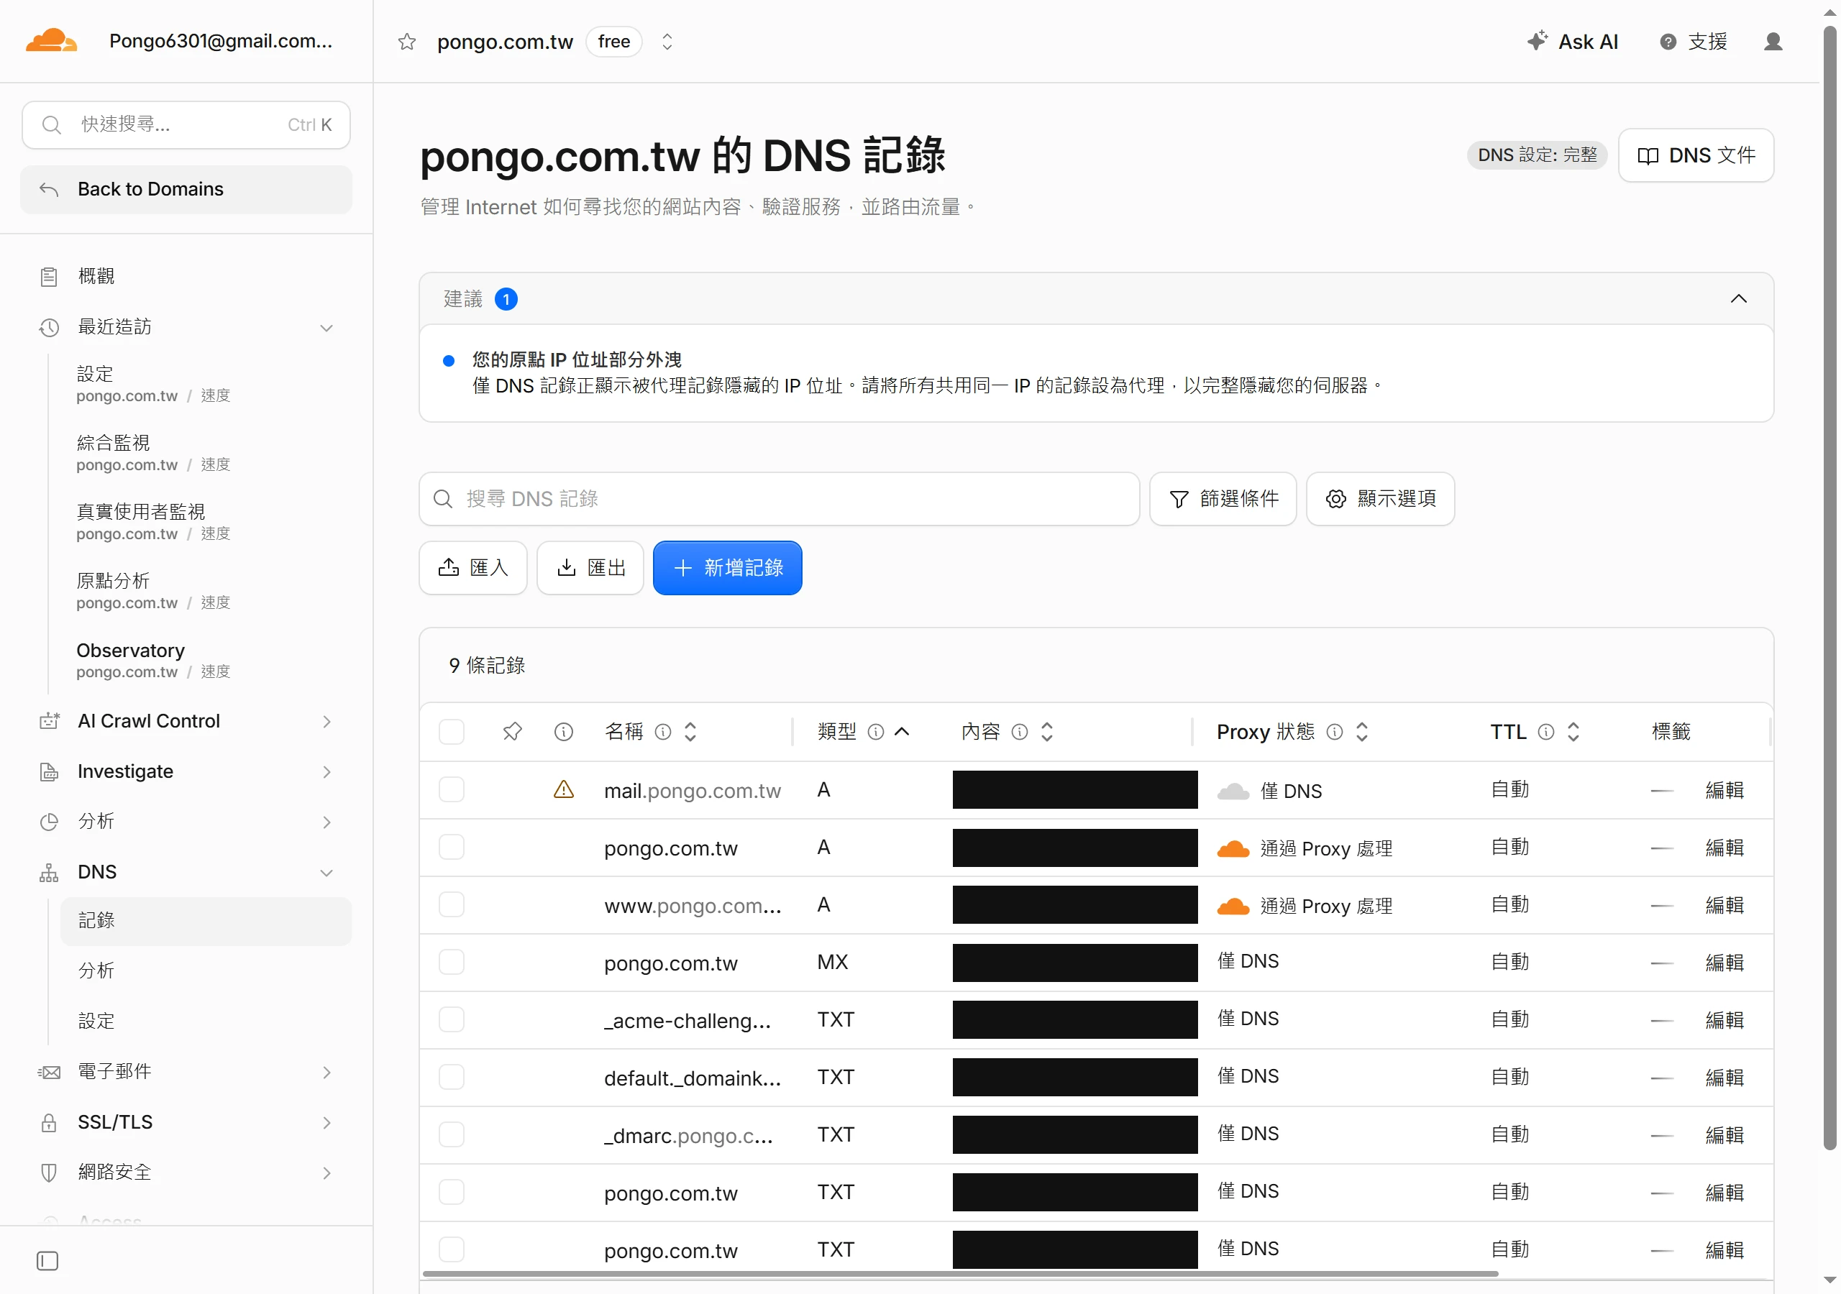Check the www.pongo.com record checkbox
The image size is (1841, 1294).
pos(452,904)
